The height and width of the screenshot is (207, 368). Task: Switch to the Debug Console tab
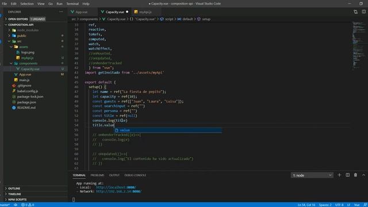tap(135, 175)
